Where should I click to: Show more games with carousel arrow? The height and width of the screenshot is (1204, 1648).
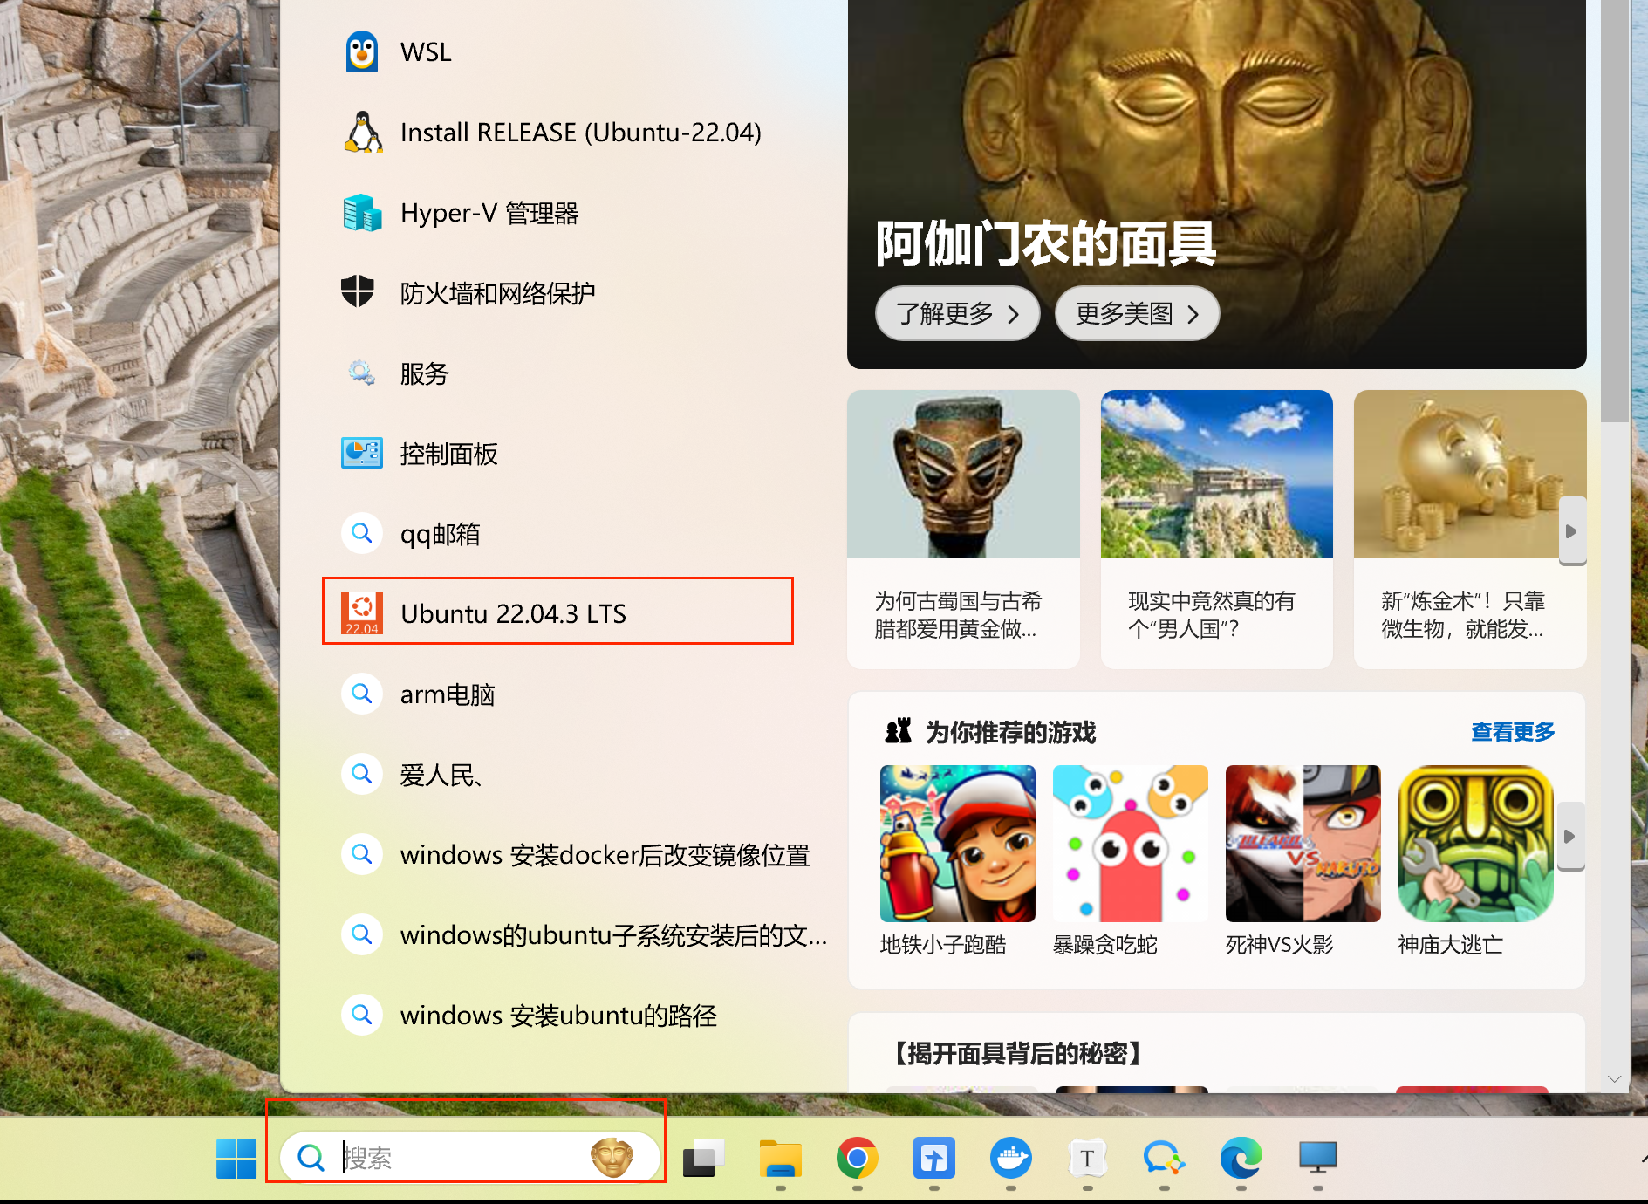[x=1570, y=836]
